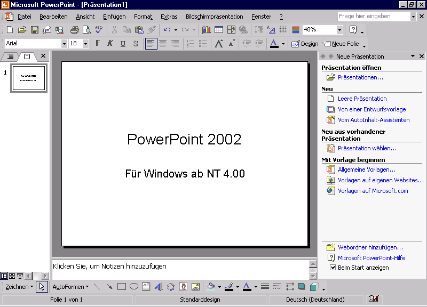Select the Oval drawing tool

coord(134,287)
